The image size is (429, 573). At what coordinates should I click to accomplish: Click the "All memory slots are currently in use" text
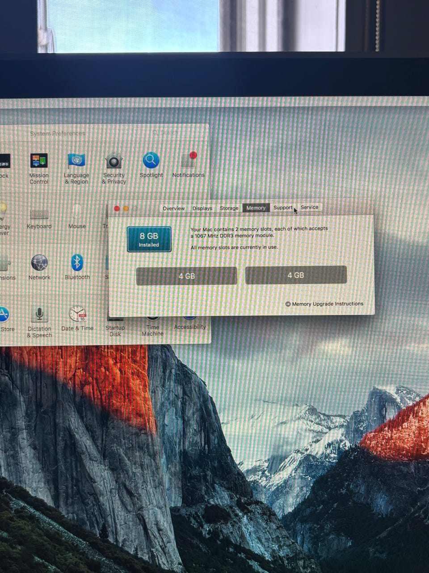pyautogui.click(x=234, y=247)
